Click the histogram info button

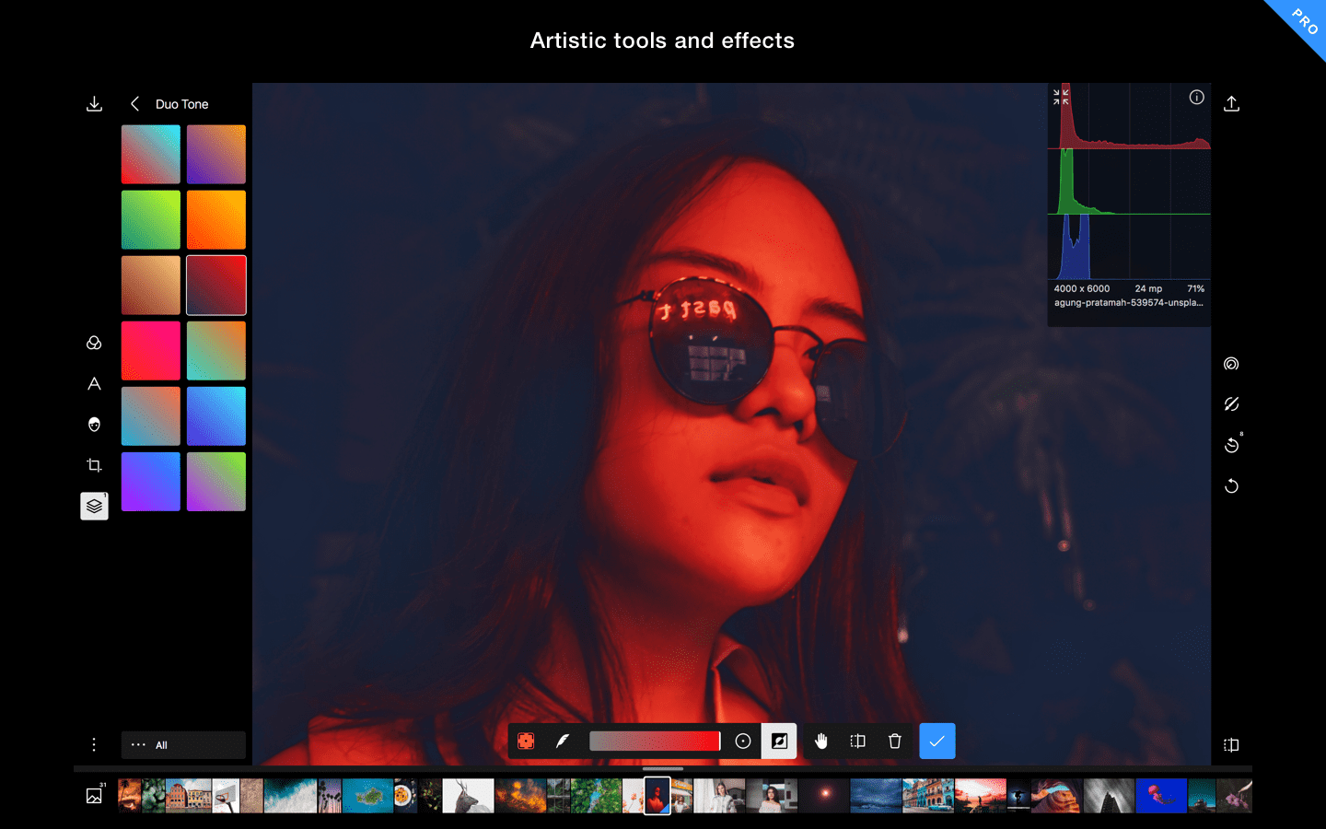coord(1195,97)
